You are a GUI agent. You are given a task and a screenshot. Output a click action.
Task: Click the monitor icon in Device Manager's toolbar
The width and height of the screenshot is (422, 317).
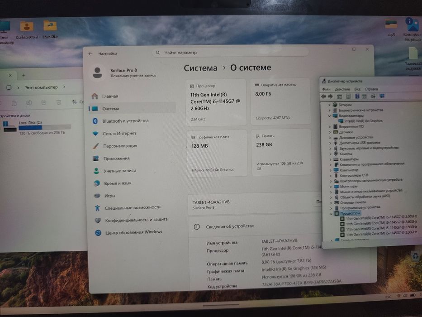point(382,96)
